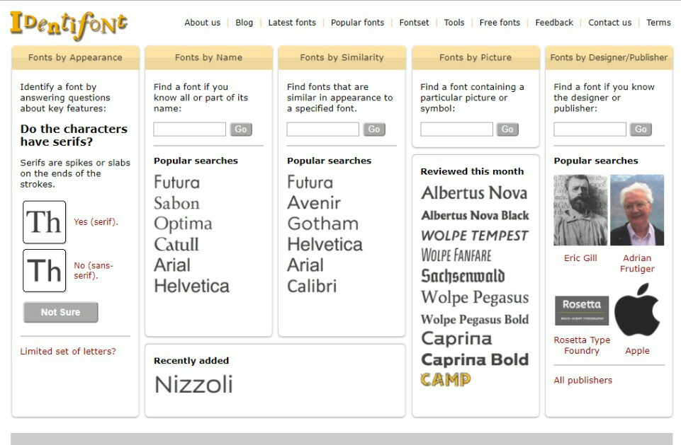681x445 pixels.
Task: Click the Identifont logo
Action: point(69,25)
